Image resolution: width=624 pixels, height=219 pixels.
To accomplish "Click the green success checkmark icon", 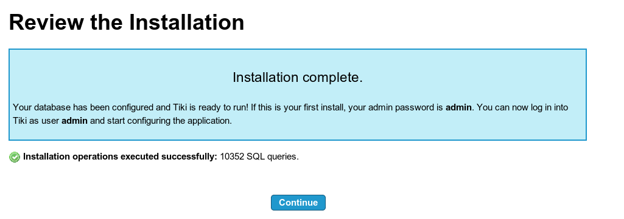I will coord(15,157).
